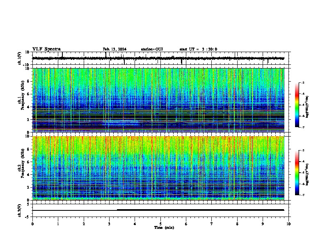Click the ch.2 colorbar log(PSD) units label
325x251 pixels.
tap(307, 174)
